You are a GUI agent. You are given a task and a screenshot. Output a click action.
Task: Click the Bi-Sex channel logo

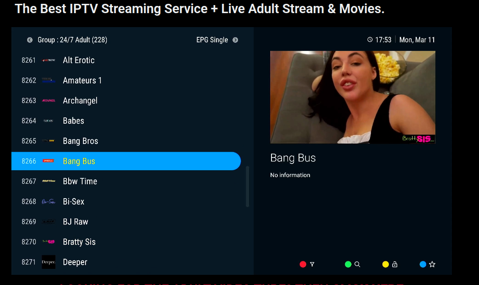pyautogui.click(x=49, y=201)
